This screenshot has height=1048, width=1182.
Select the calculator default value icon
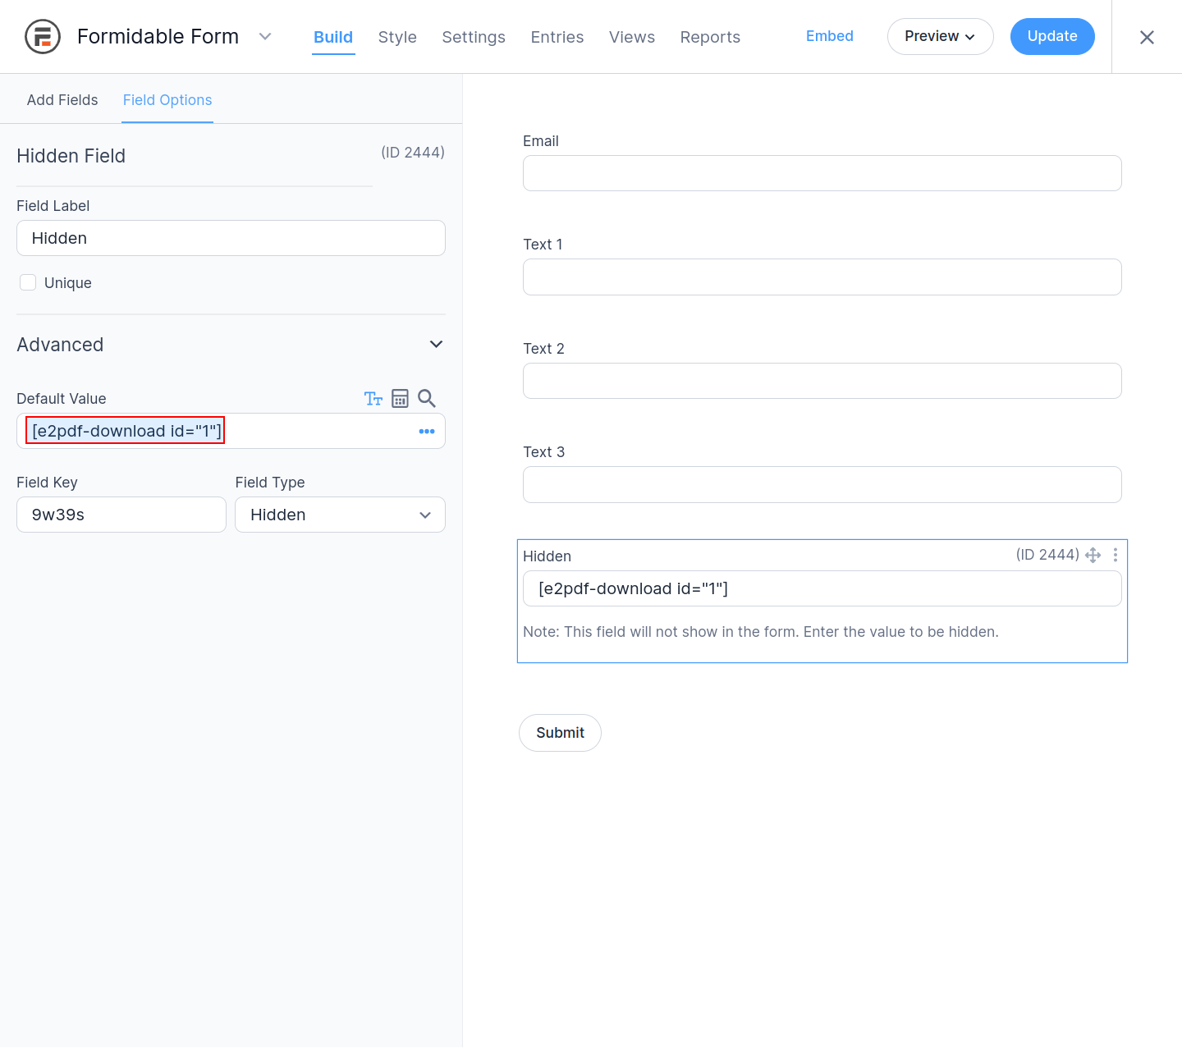[400, 399]
